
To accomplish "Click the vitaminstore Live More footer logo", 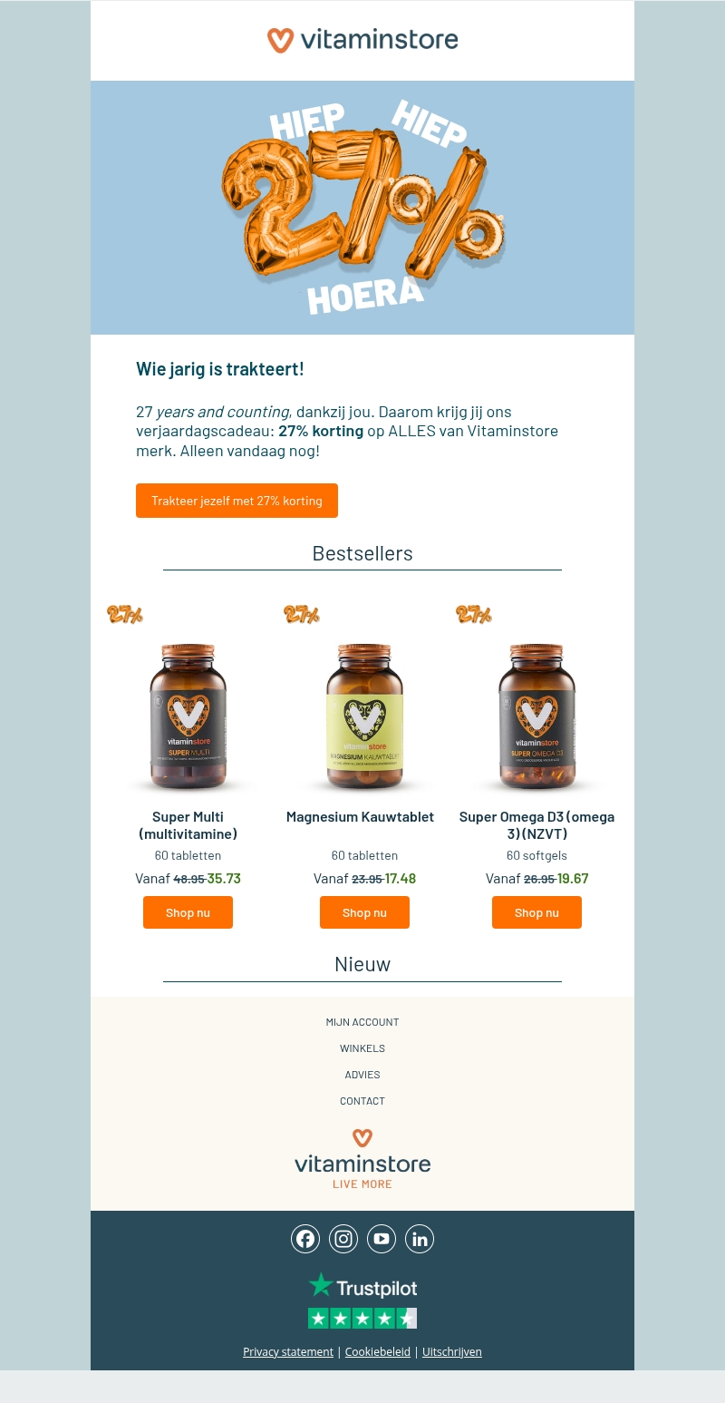I will (x=362, y=1159).
